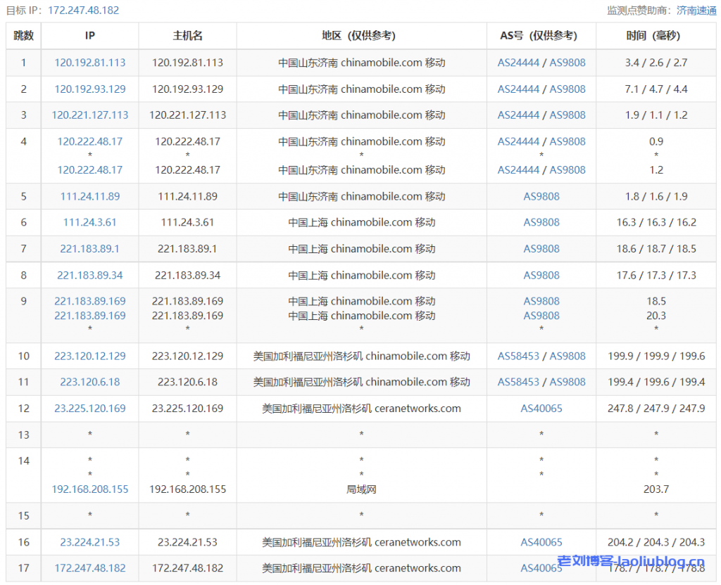Click AS24444 link in hop 1 row
This screenshot has width=721, height=585.
click(x=518, y=63)
